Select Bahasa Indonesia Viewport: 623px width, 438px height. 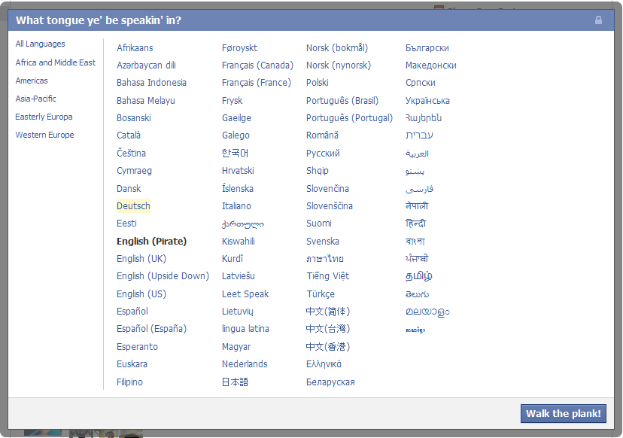pyautogui.click(x=151, y=83)
